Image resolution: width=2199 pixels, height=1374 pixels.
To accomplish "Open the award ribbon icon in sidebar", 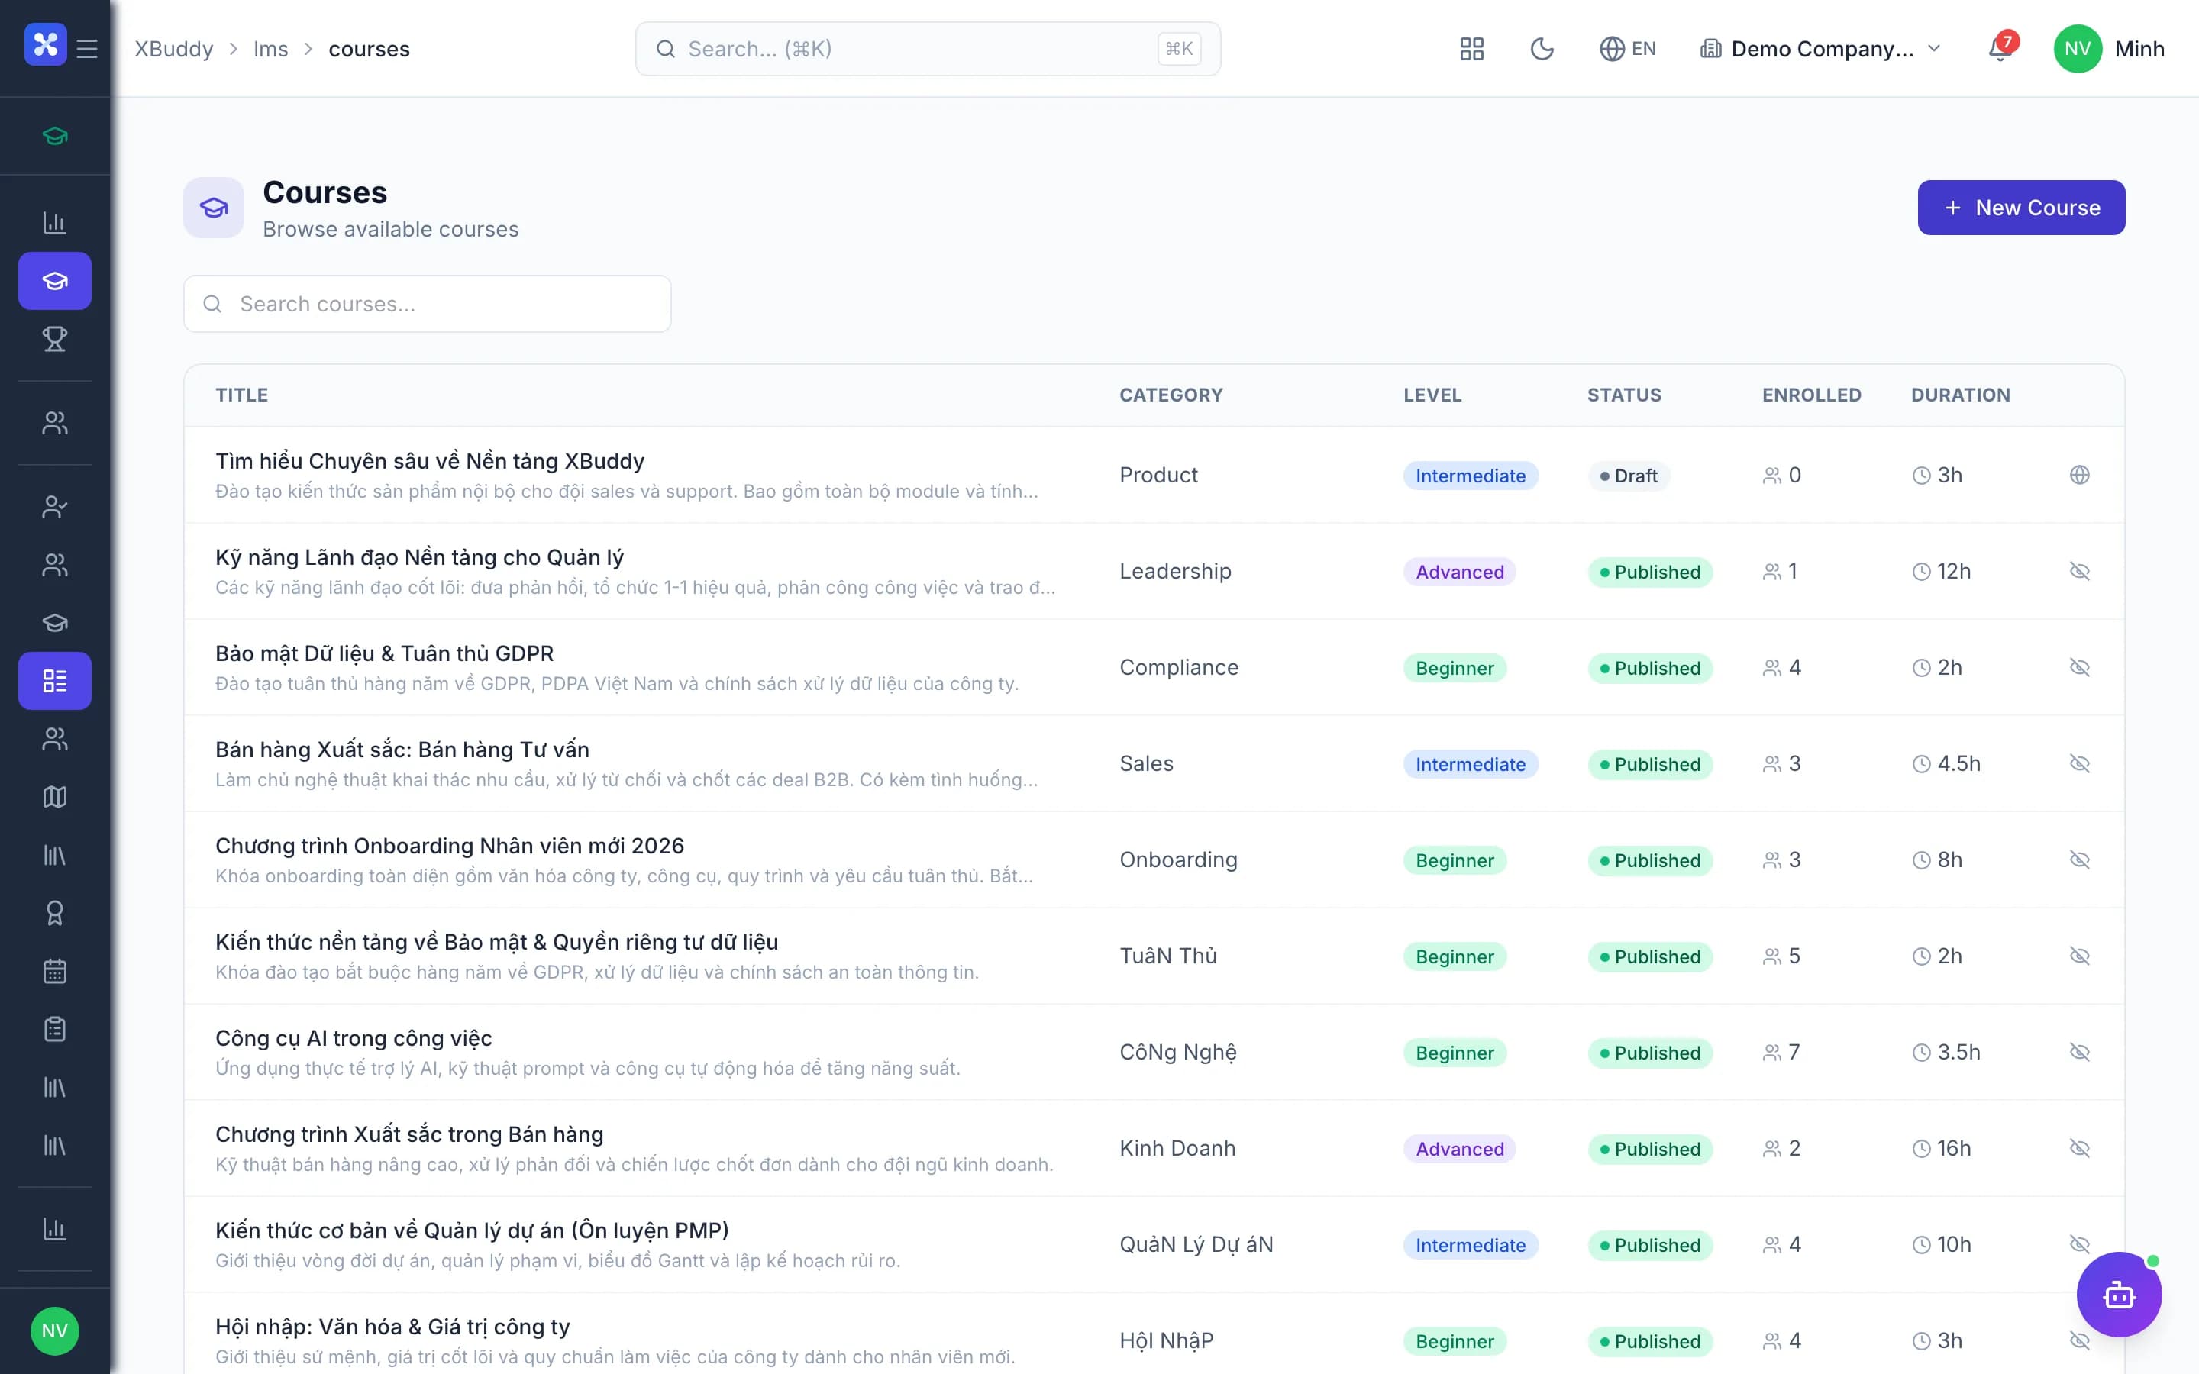I will (x=54, y=913).
